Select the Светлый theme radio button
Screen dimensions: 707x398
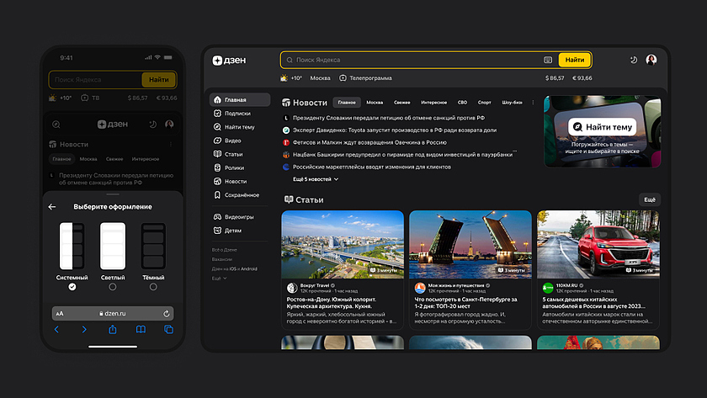pos(113,287)
